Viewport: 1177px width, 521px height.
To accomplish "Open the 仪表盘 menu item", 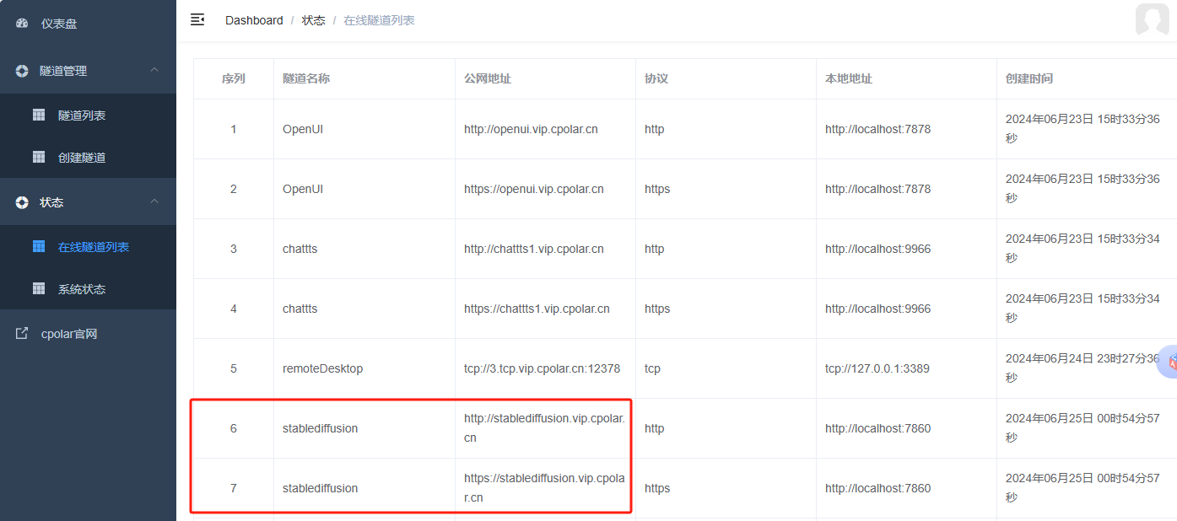I will (88, 24).
